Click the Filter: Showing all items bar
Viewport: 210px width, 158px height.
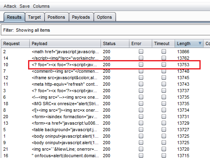click(106, 30)
